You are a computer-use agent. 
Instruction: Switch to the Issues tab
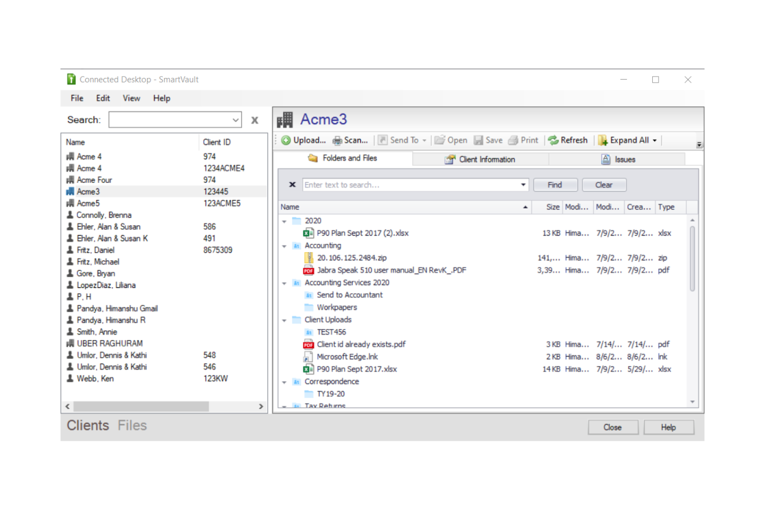pos(617,159)
